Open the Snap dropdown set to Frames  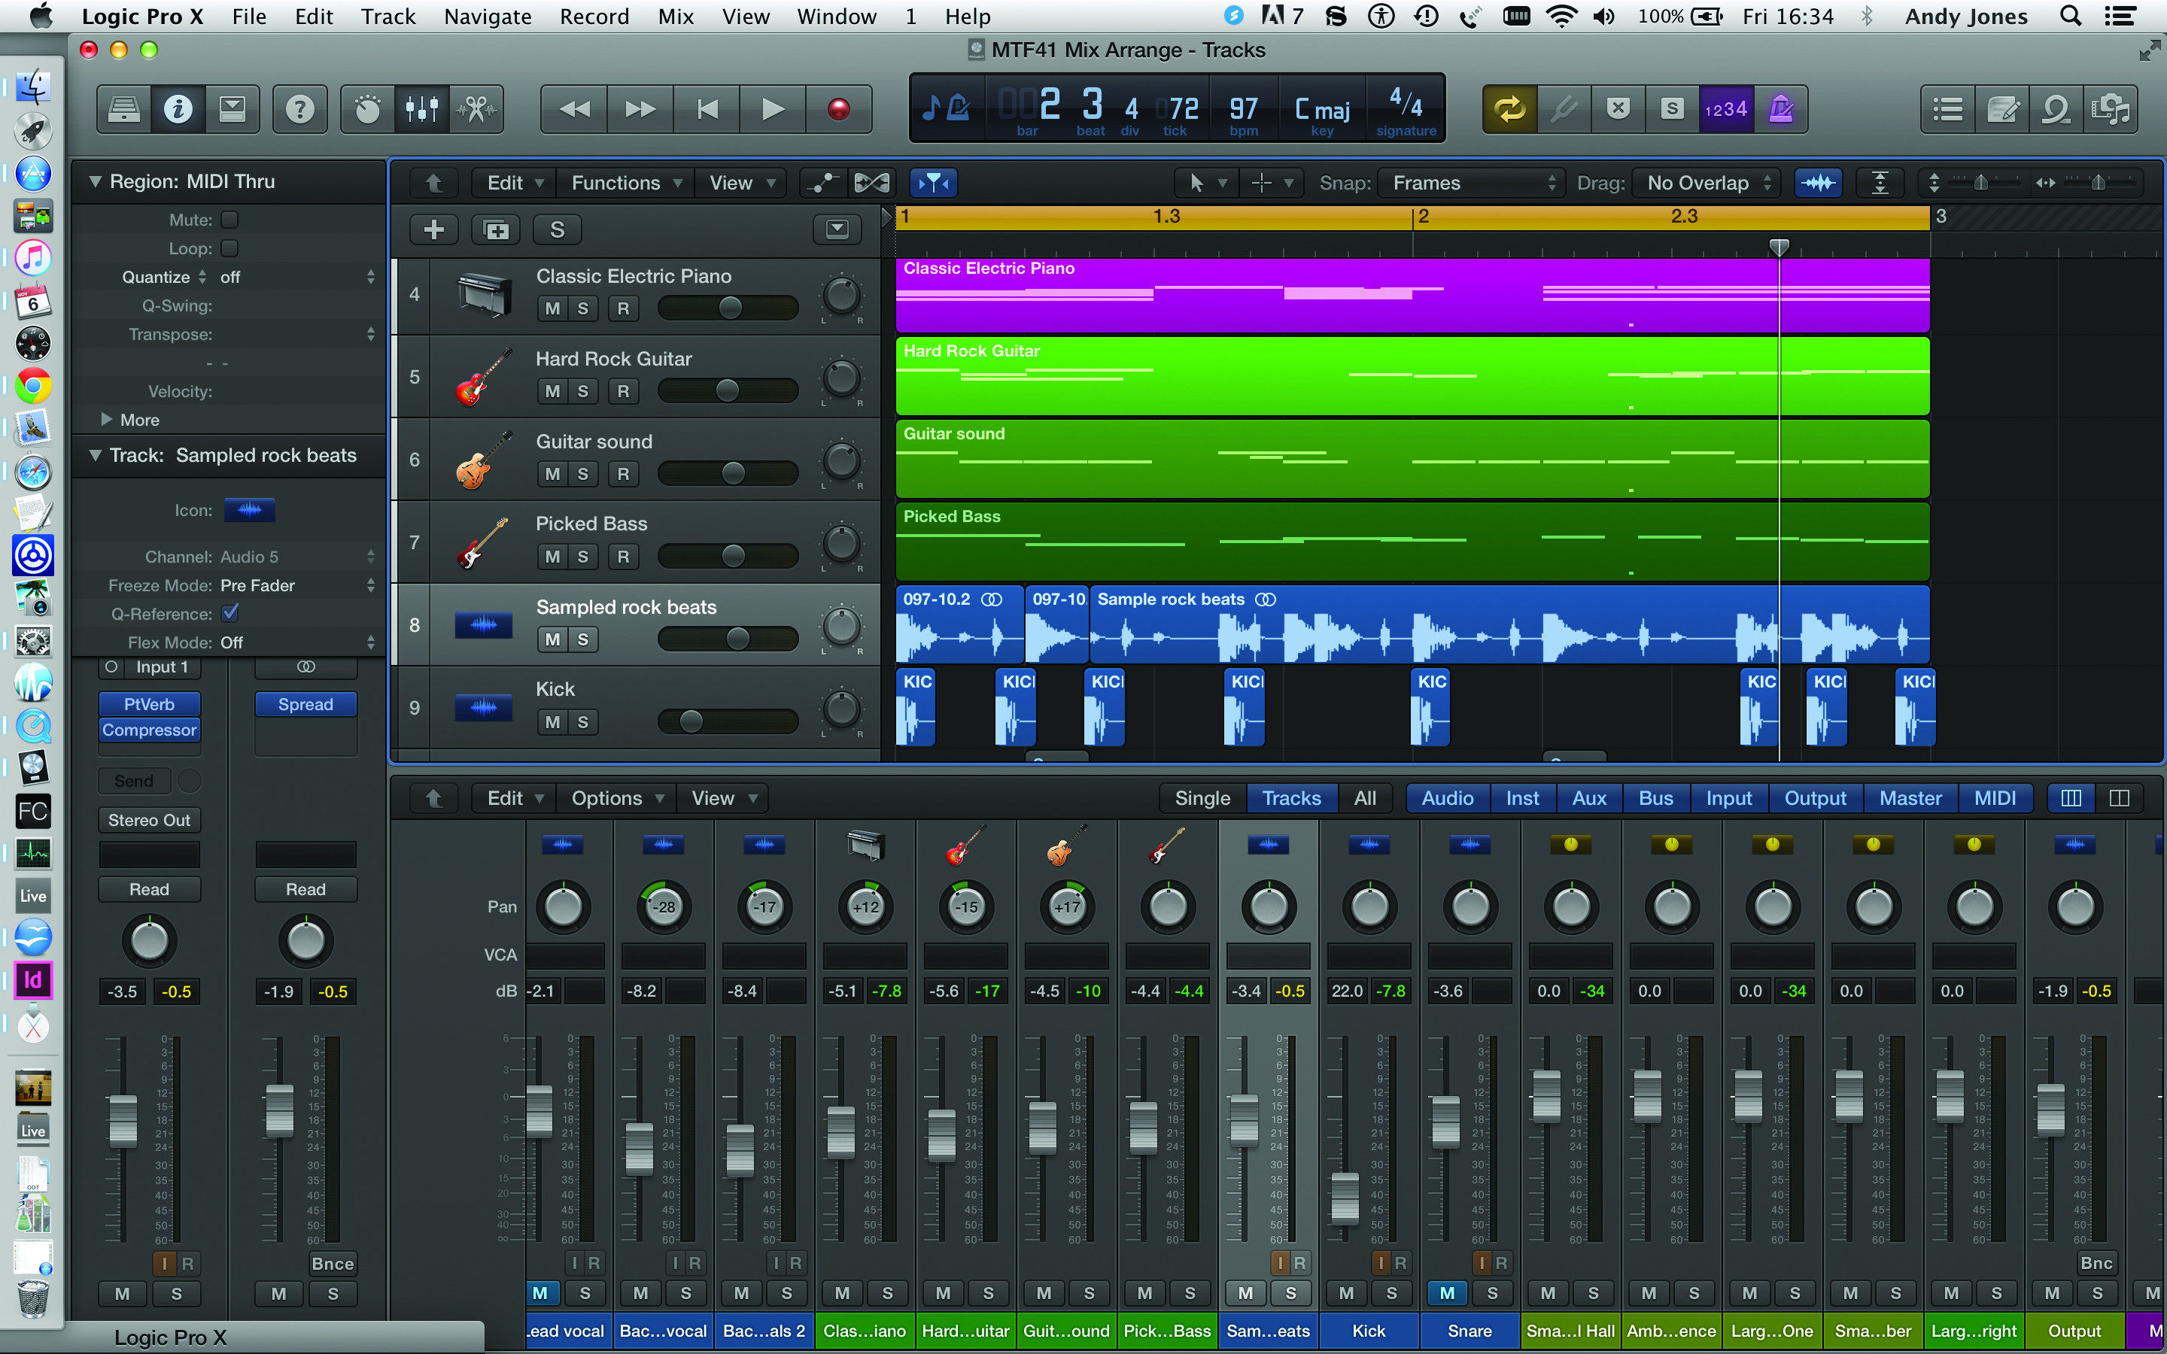click(1471, 182)
